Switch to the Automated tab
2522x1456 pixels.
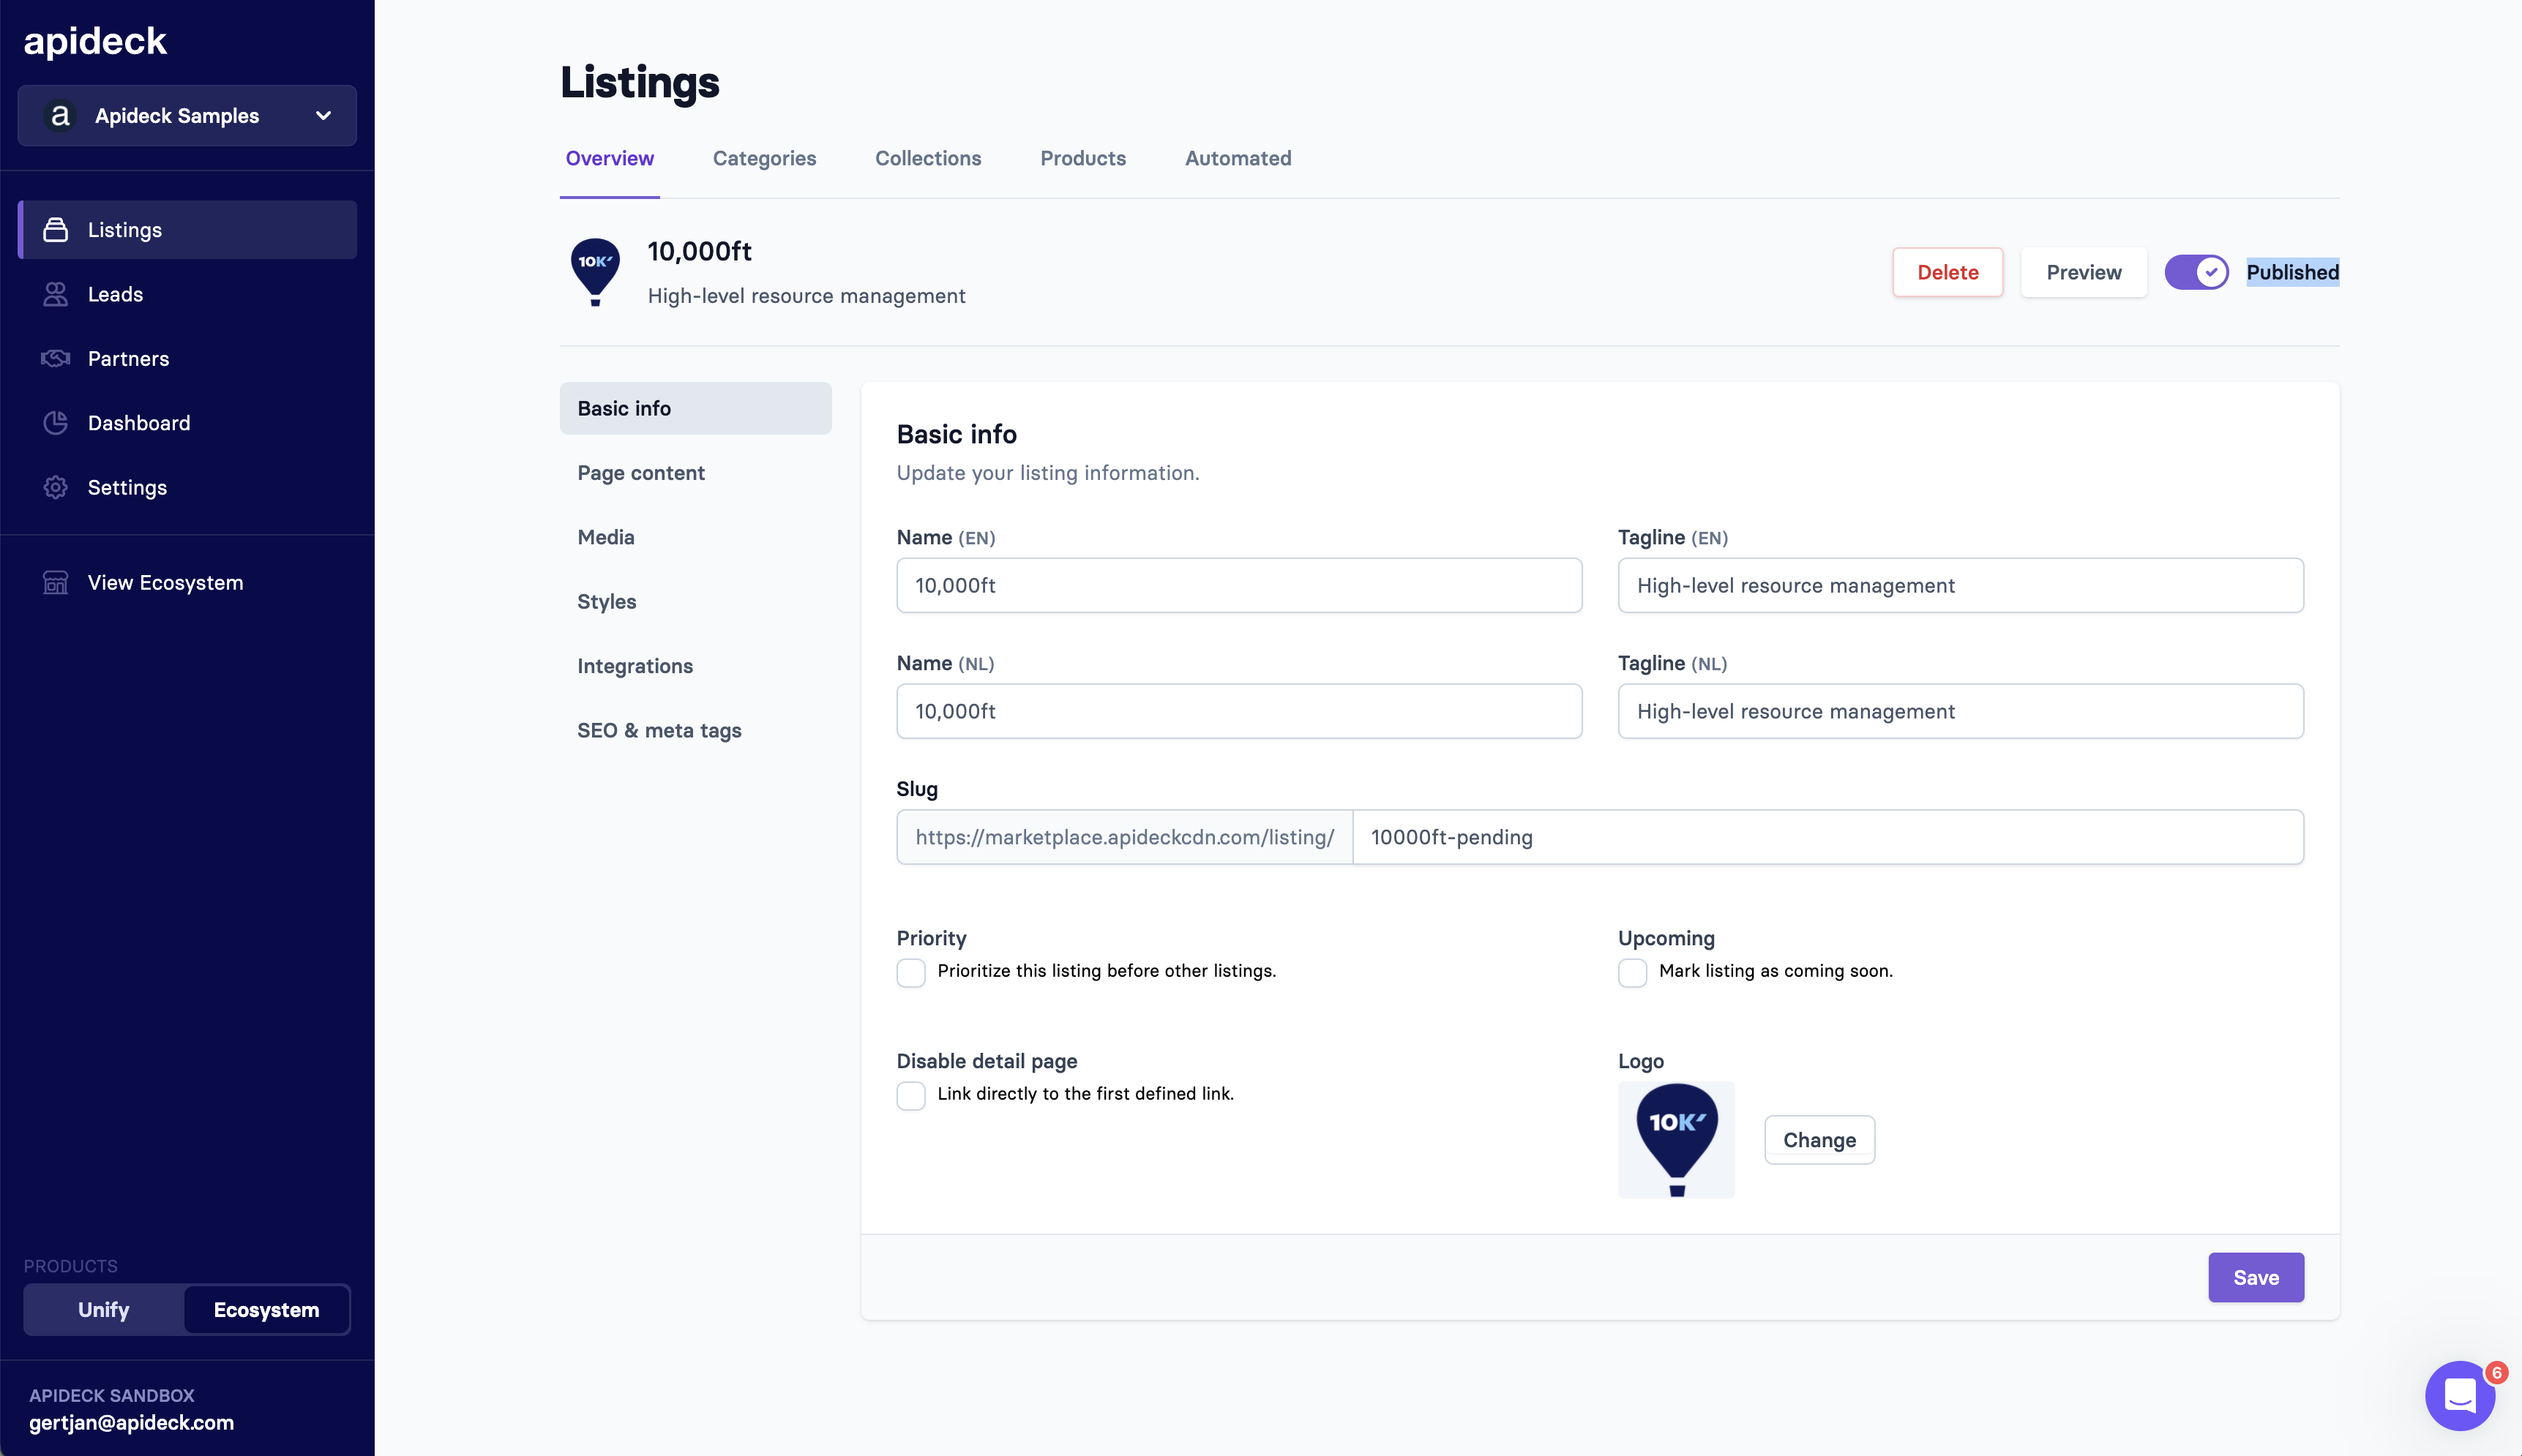[1238, 158]
